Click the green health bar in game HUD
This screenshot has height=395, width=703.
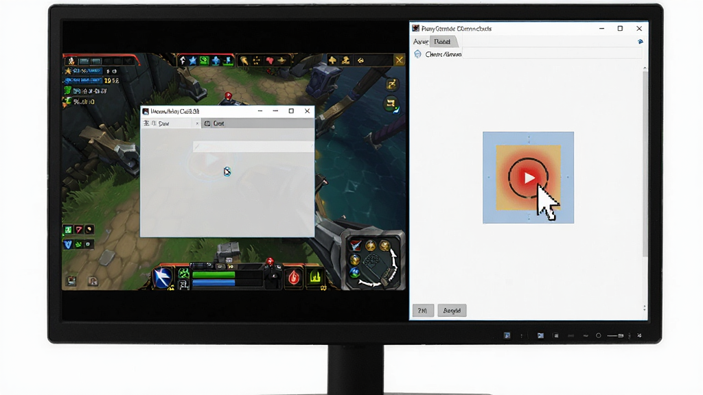click(214, 274)
